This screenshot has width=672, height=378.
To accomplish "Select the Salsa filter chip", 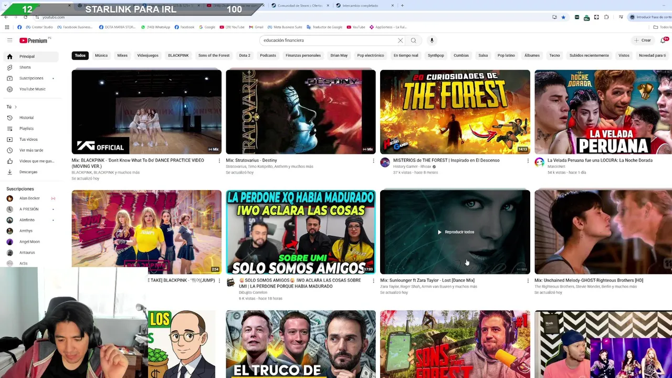I will [x=483, y=55].
